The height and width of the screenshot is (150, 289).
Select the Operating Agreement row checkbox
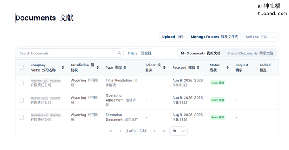click(x=21, y=100)
